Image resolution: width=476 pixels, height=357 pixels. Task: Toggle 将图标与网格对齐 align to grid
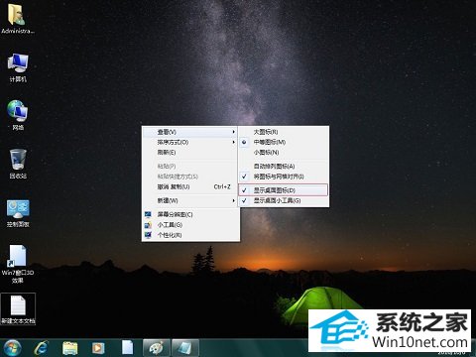[284, 177]
